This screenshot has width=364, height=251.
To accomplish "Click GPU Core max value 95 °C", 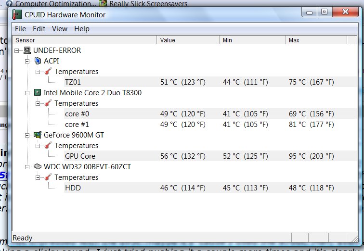I will click(x=312, y=156).
